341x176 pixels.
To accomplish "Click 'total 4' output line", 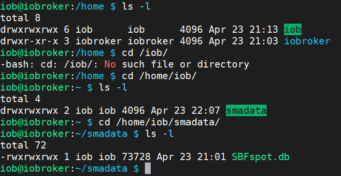I will click(x=20, y=99).
